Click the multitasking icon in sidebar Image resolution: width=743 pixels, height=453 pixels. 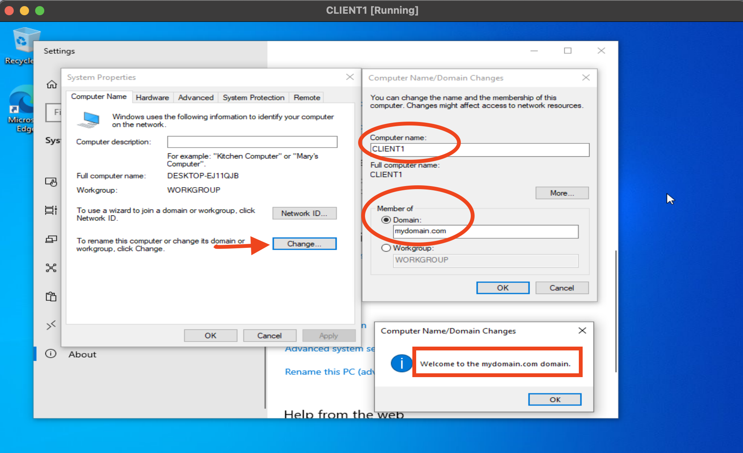51,210
